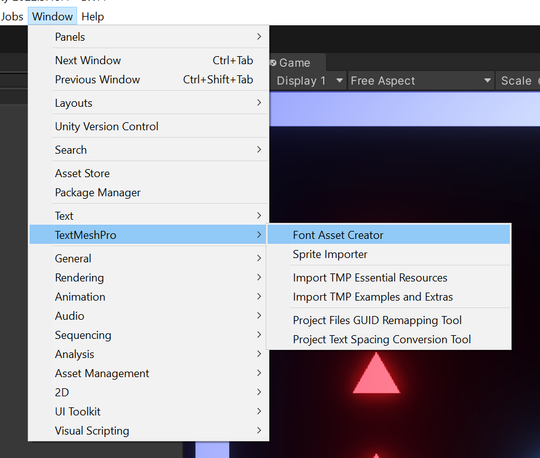Expand the Layouts submenu
Screen dimensions: 540x458
[x=148, y=103]
